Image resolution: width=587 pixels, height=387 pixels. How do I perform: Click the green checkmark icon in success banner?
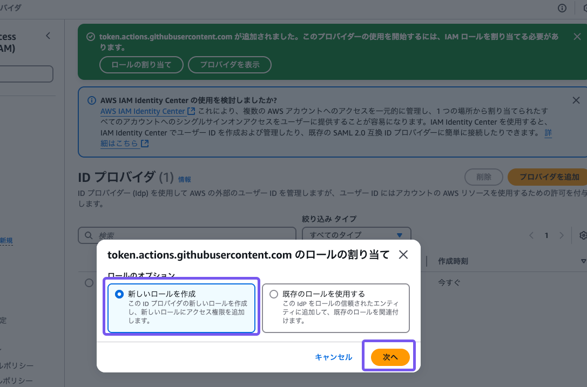click(x=90, y=37)
